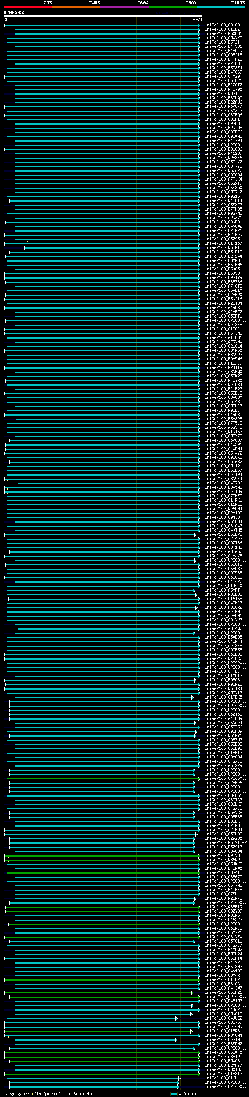249x1097 pixels.
Task: Select hit label UniRef100_Q0E2I8
Action: pyautogui.click(x=223, y=55)
